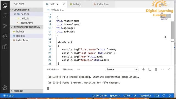176x99 pixels.
Task: Open the notifications bell icon
Action: (x=170, y=95)
